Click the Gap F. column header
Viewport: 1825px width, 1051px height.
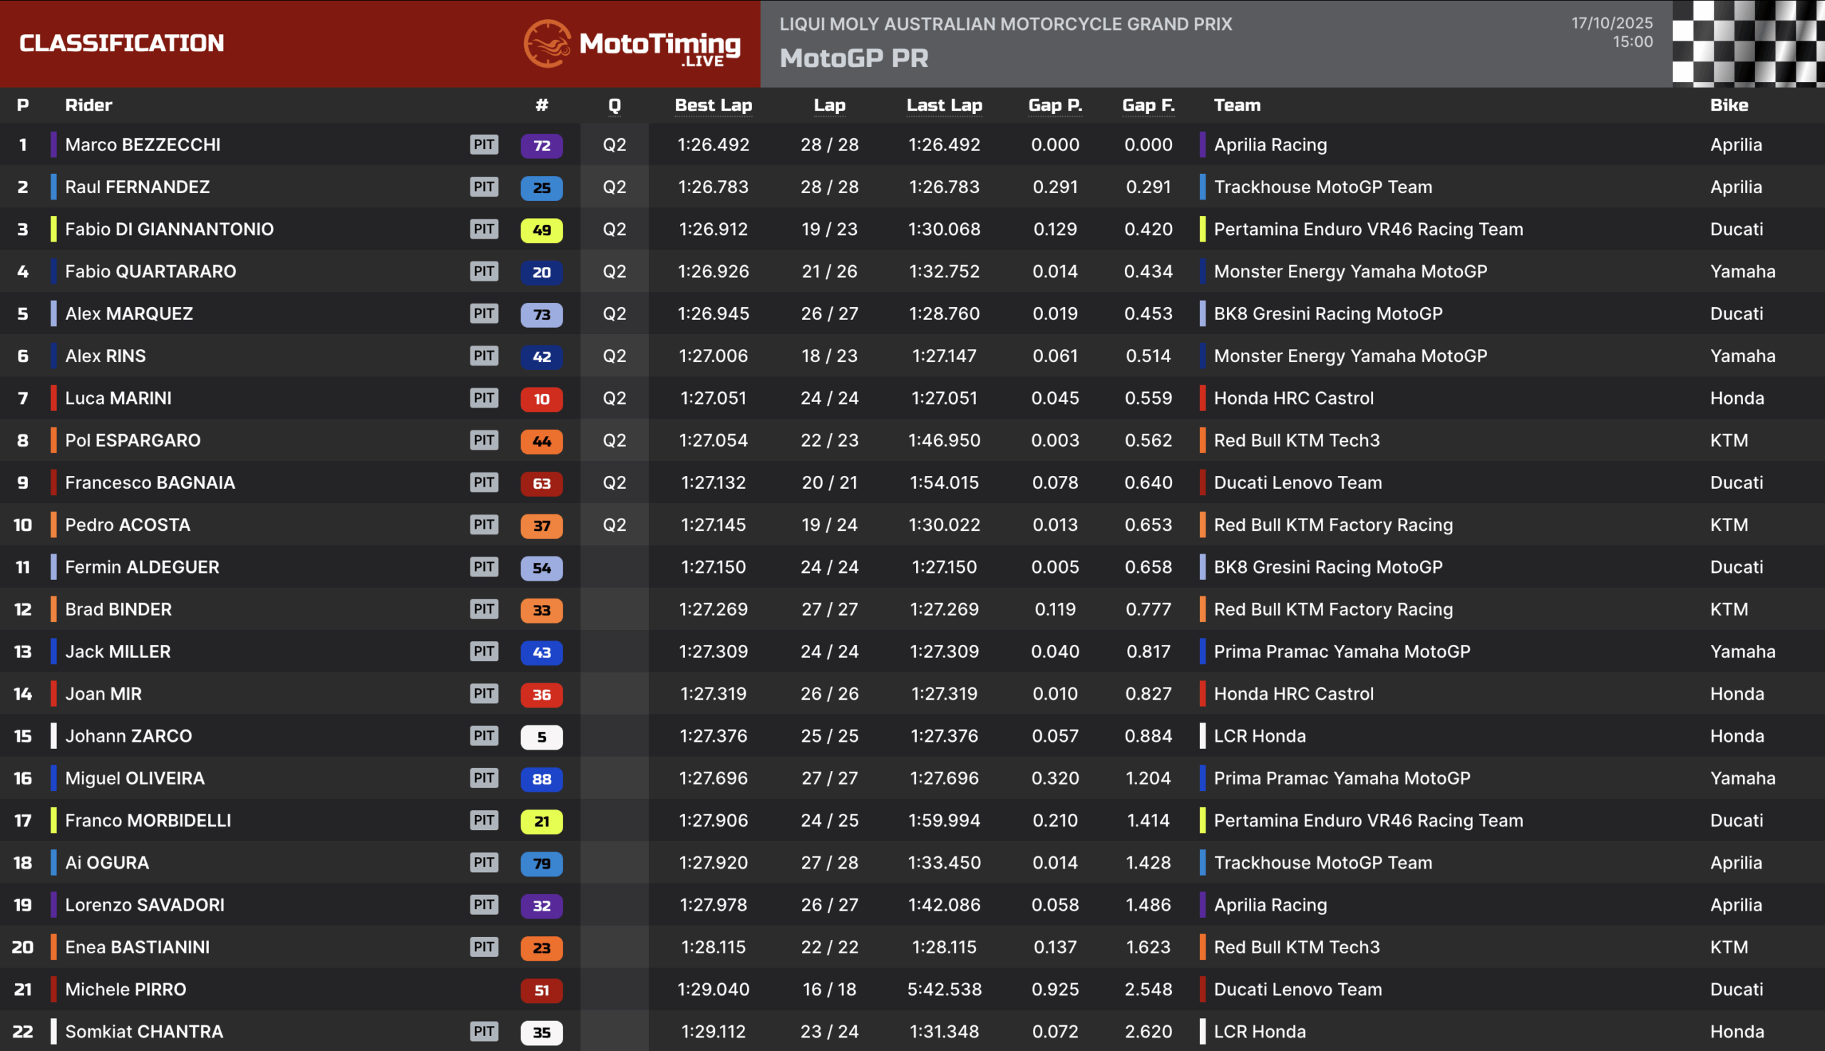tap(1148, 105)
